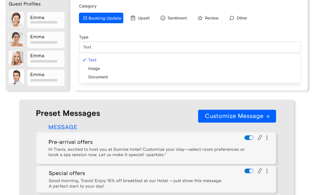Select the Other chat bubble category
Viewport: 313px width, 195px height.
coord(238,18)
